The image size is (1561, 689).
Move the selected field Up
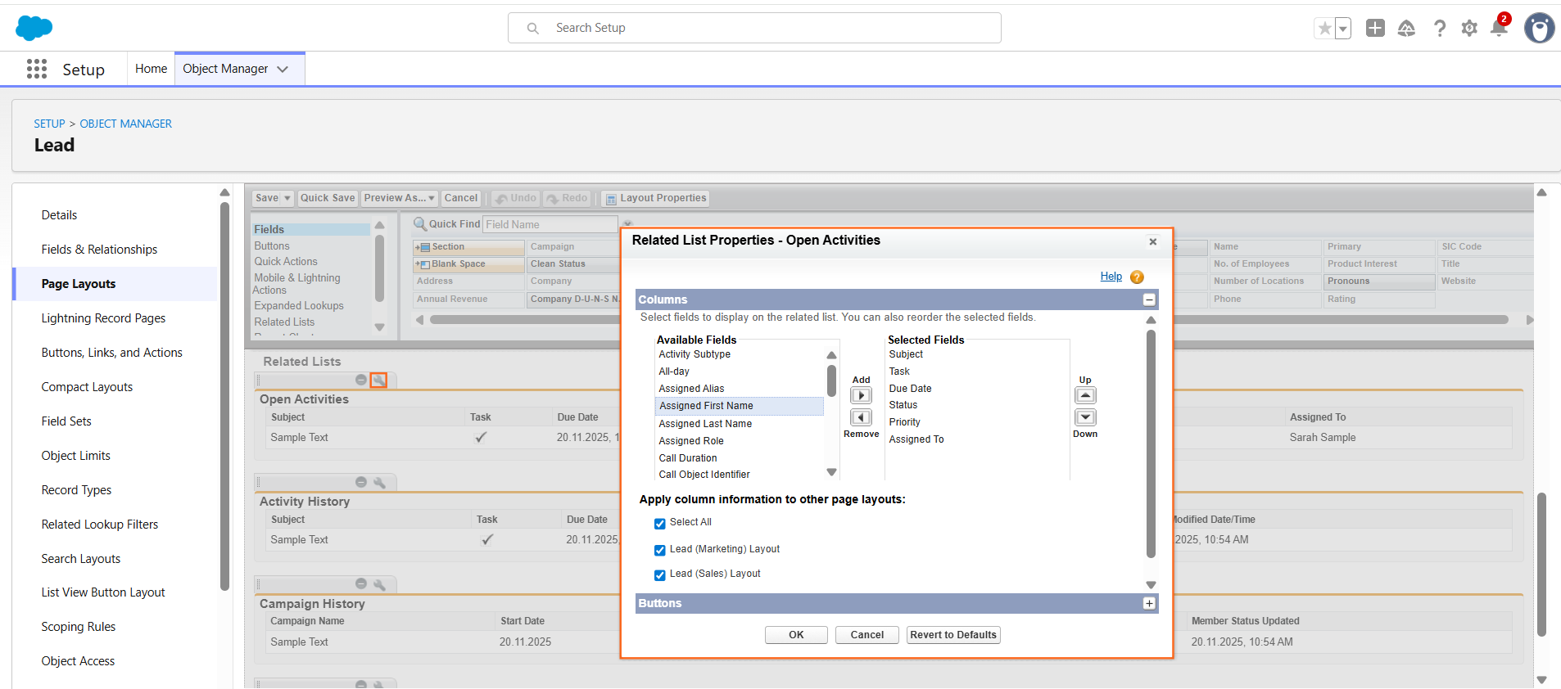point(1085,395)
